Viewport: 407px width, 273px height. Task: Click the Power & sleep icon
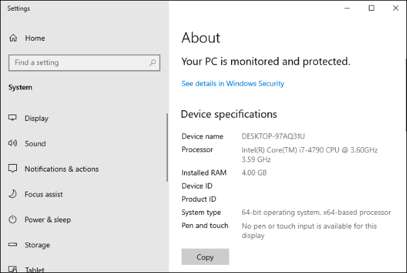(13, 220)
